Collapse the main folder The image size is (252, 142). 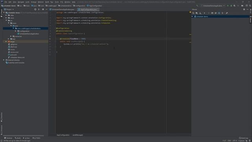coord(9,23)
